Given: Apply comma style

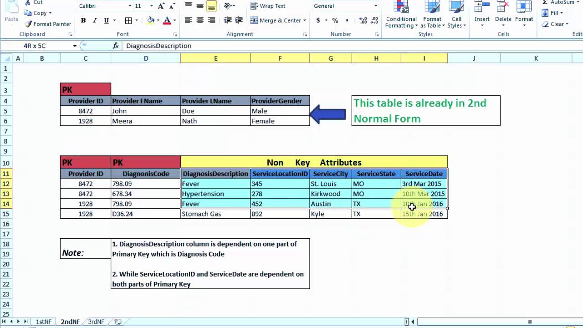Looking at the screenshot, I should (347, 20).
